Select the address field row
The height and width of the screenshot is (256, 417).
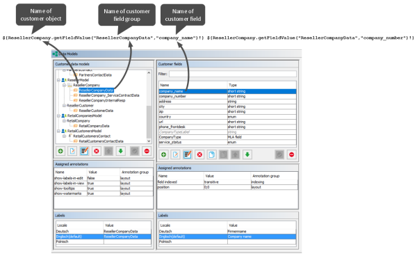point(227,102)
